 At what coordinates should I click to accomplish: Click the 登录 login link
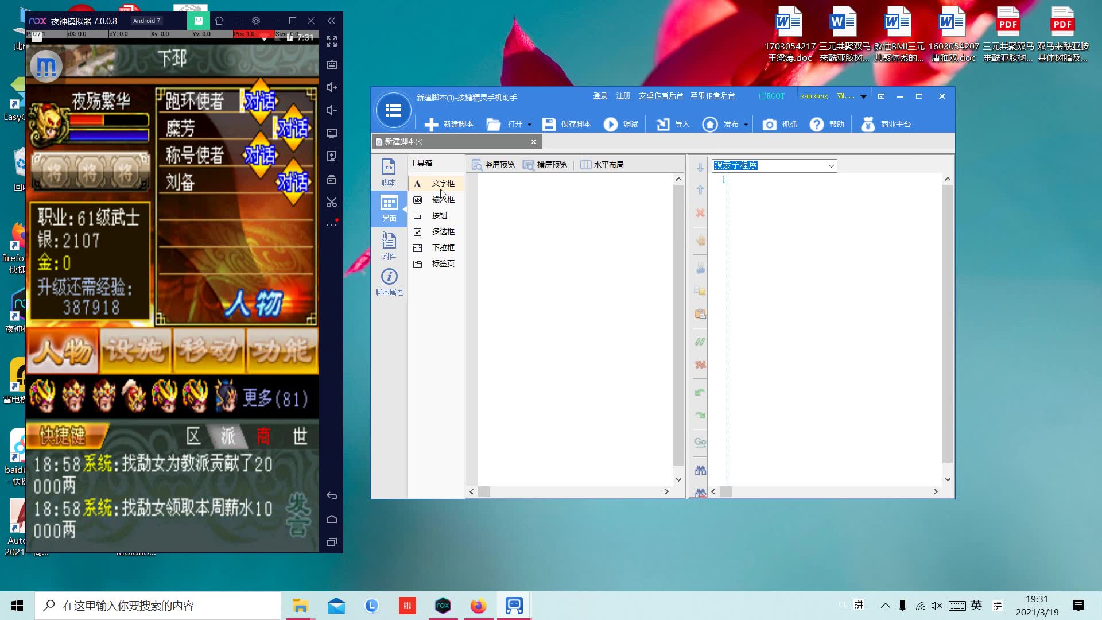(600, 96)
